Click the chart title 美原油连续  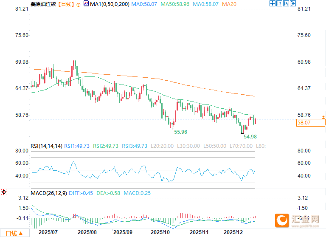(x=43, y=4)
